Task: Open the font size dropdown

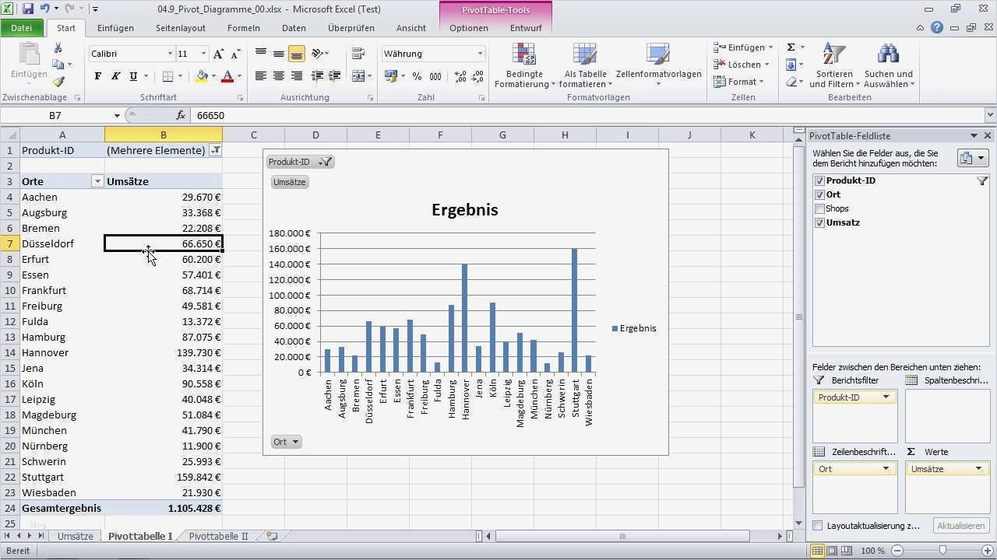Action: [203, 54]
